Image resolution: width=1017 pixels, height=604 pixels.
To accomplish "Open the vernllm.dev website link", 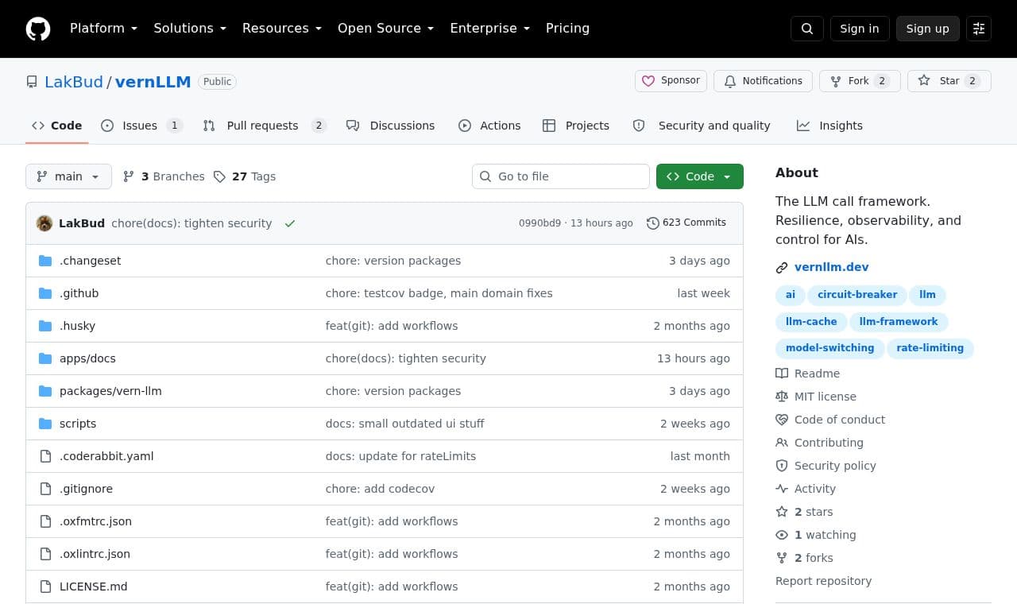I will point(832,268).
